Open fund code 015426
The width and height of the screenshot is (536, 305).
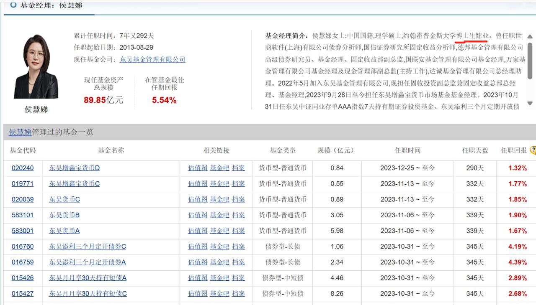(23, 278)
